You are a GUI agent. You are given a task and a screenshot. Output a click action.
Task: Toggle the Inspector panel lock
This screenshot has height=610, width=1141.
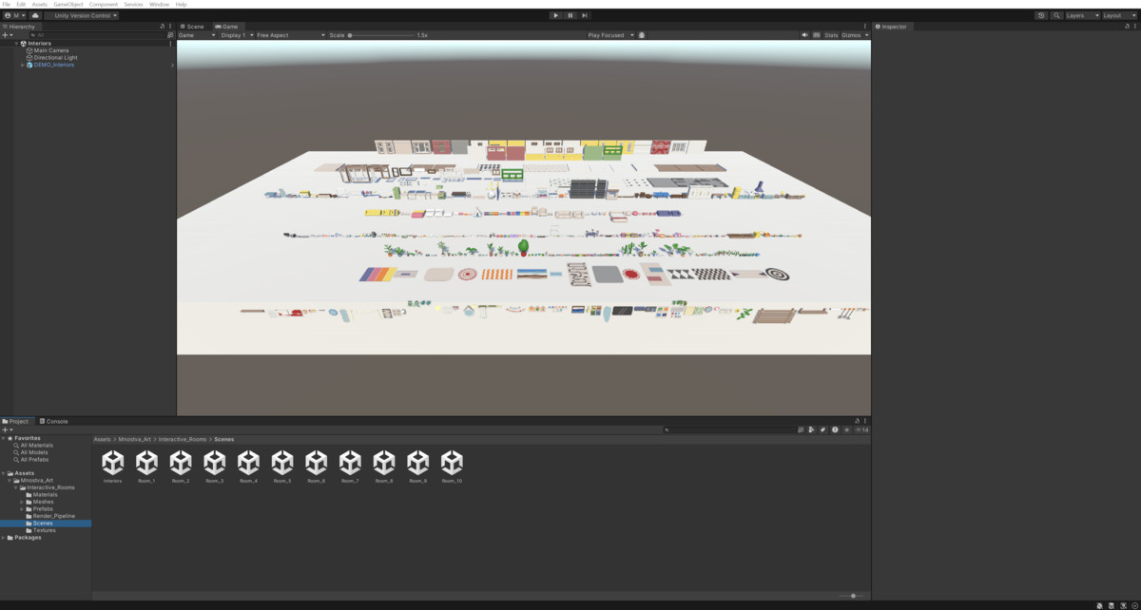pos(1125,27)
